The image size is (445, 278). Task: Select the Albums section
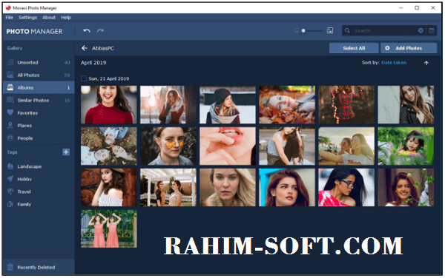39,88
